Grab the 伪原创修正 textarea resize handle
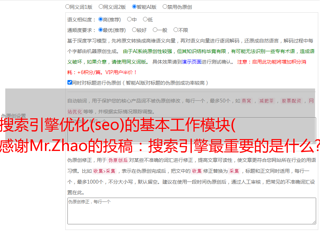Image resolution: width=320 pixels, height=231 pixels. (314, 222)
